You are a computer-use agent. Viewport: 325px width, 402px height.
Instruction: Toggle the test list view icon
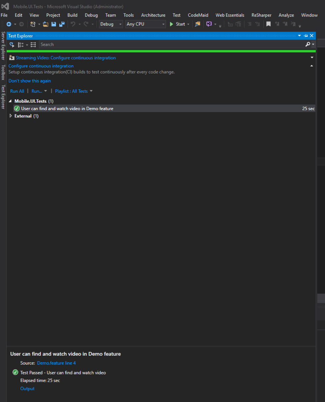coord(33,45)
